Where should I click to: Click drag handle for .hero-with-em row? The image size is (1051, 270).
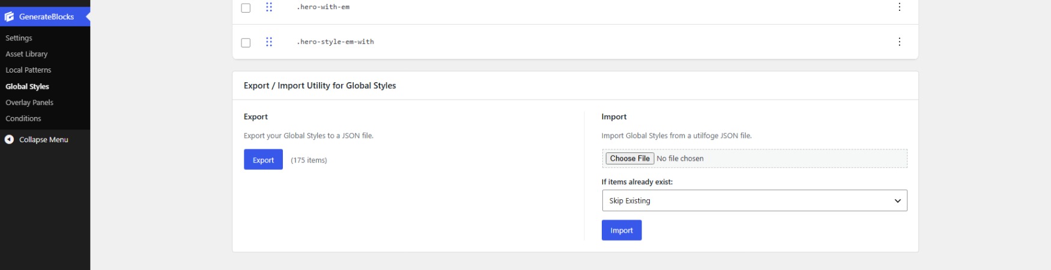[x=269, y=7]
